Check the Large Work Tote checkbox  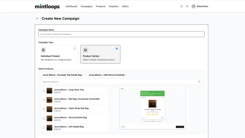click(44, 90)
